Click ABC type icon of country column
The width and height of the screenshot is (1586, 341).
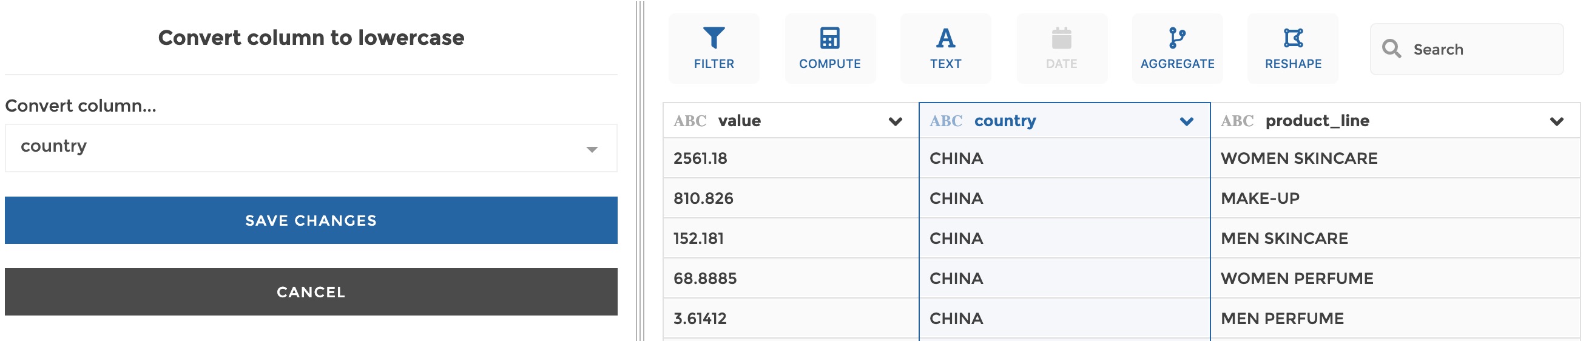pos(946,121)
